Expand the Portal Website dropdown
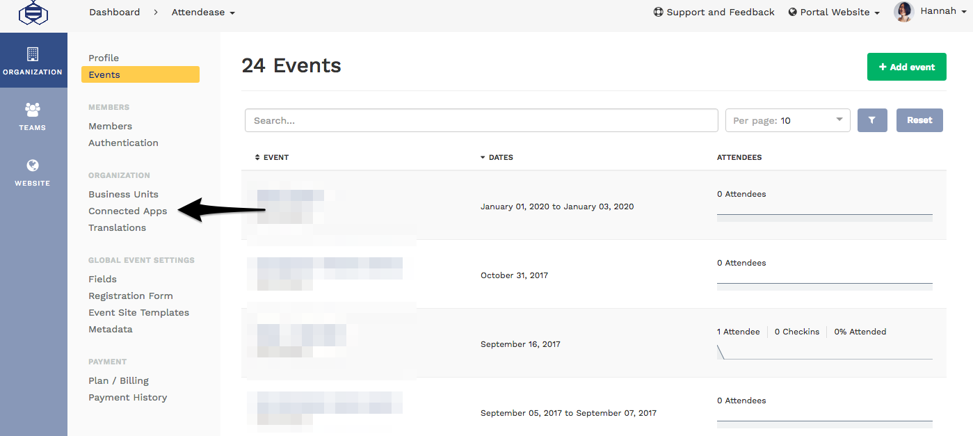 834,11
